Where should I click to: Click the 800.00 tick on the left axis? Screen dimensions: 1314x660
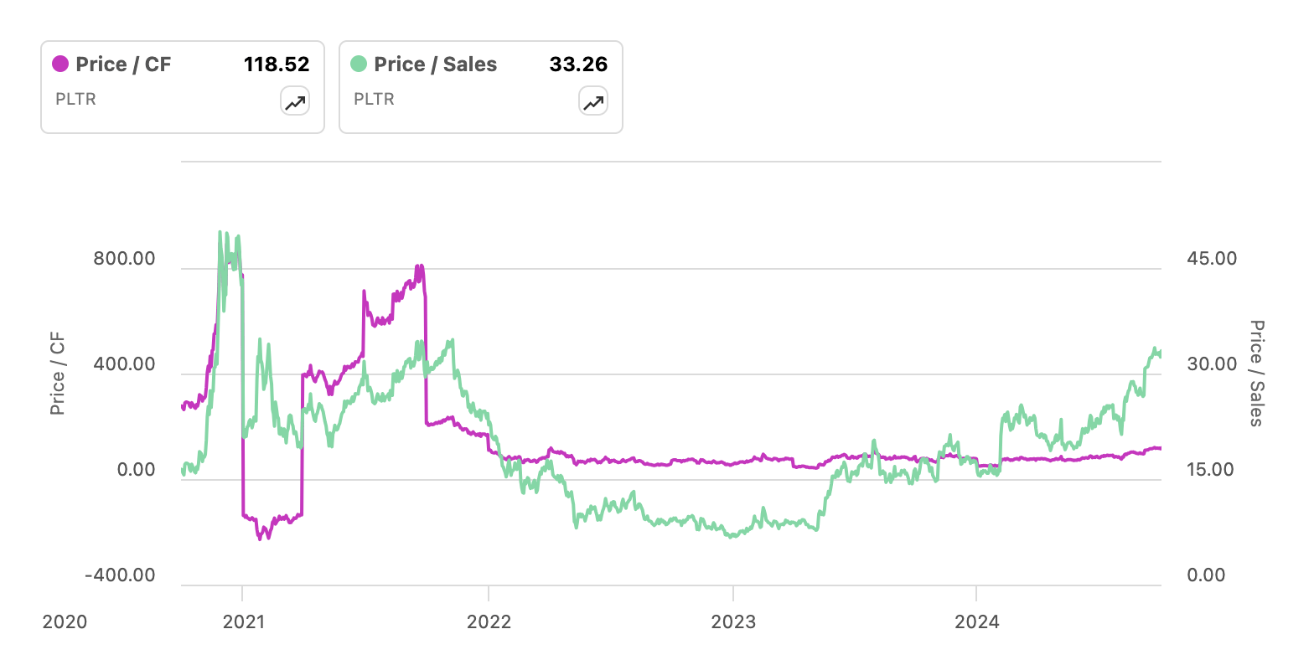[124, 259]
